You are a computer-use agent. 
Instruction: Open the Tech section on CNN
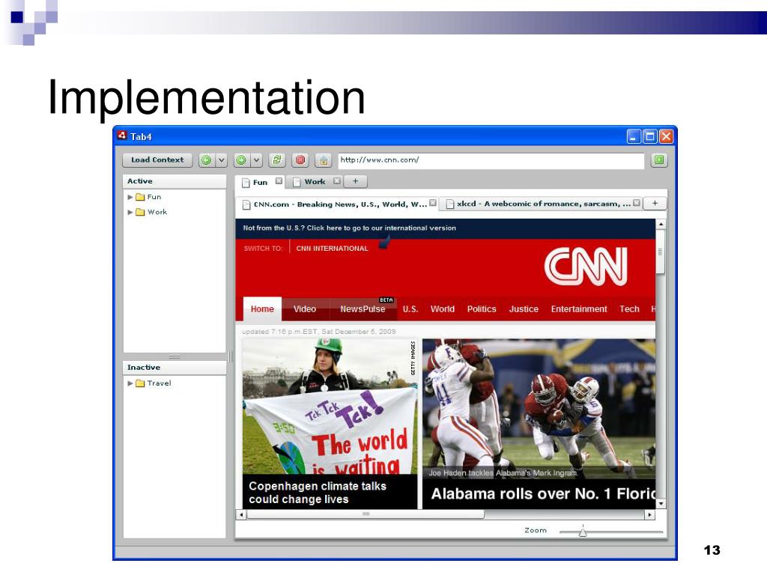(629, 309)
